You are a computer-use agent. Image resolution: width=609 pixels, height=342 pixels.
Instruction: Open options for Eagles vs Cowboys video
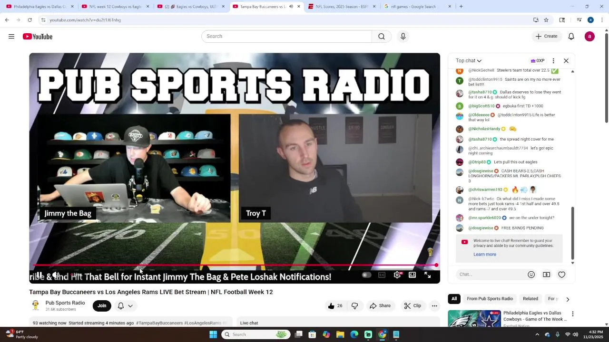[573, 314]
